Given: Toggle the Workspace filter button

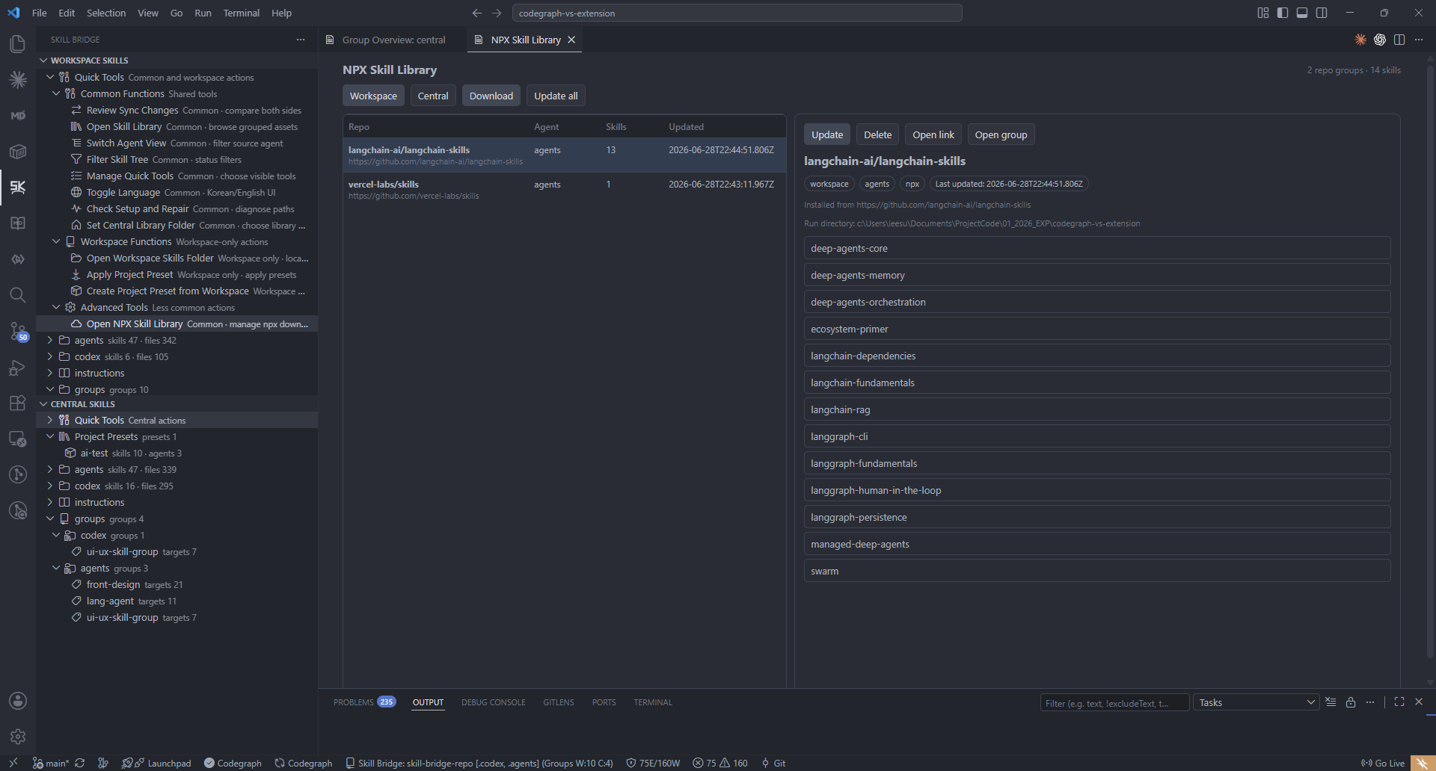Looking at the screenshot, I should click(x=373, y=96).
